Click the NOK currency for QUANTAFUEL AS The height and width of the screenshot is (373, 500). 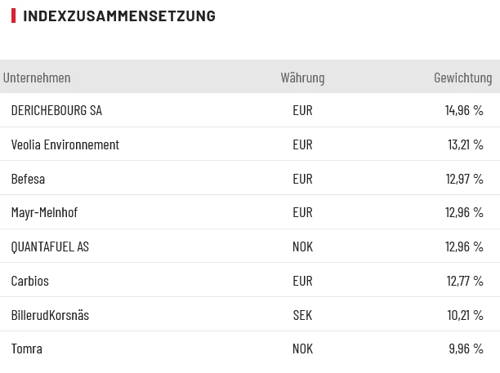[x=302, y=246]
